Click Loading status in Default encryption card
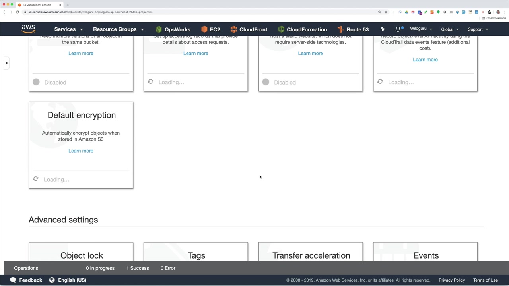Screen dimensions: 509x286 pyautogui.click(x=51, y=179)
